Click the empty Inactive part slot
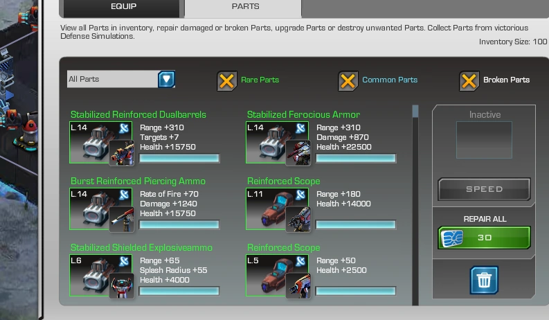Image resolution: width=549 pixels, height=320 pixels. coord(484,140)
